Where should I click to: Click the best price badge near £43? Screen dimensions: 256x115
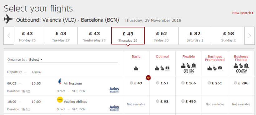[x=148, y=78]
